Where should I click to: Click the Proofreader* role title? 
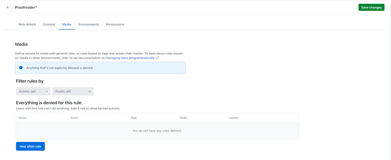[x=26, y=7]
